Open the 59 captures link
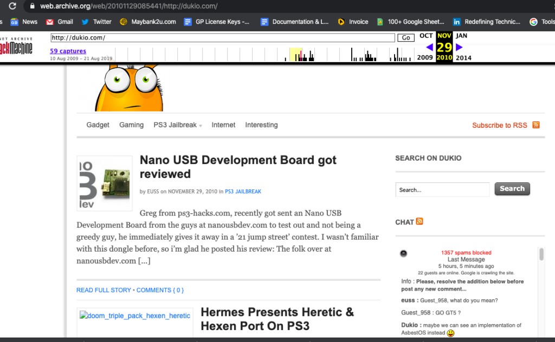This screenshot has width=555, height=342. (68, 51)
